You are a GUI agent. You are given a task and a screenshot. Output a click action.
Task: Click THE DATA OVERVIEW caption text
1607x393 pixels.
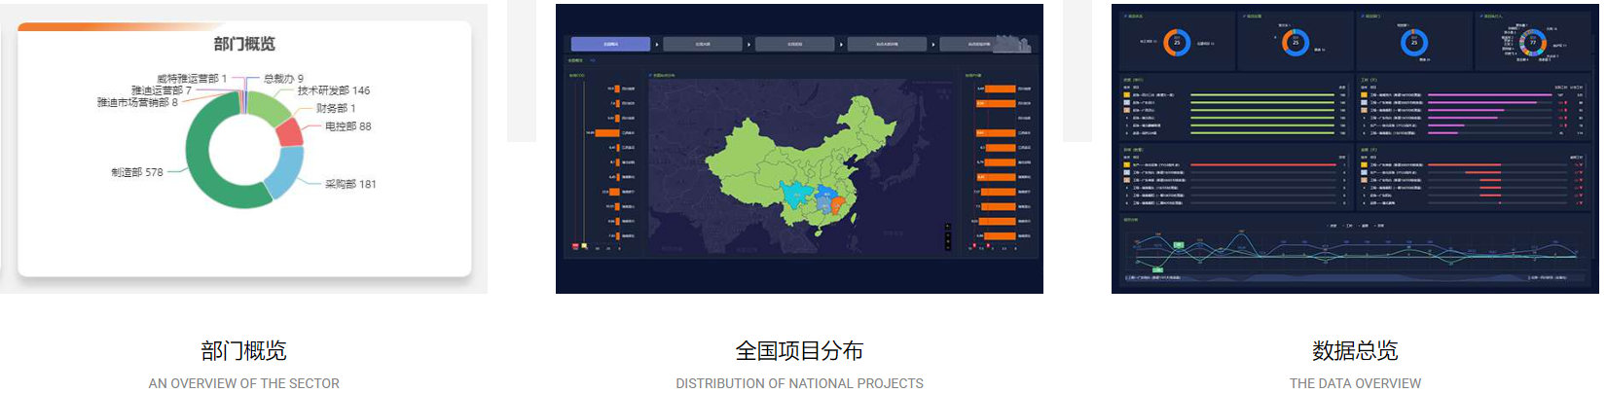pos(1355,383)
